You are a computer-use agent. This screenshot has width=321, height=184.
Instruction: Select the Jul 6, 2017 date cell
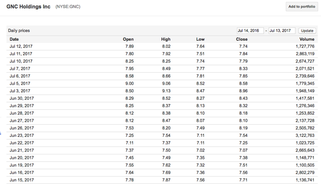(x=20, y=76)
